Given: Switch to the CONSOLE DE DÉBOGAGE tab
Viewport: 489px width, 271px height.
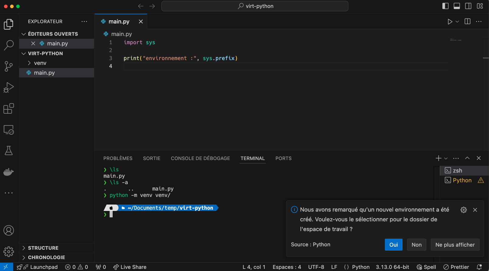Looking at the screenshot, I should (x=200, y=158).
